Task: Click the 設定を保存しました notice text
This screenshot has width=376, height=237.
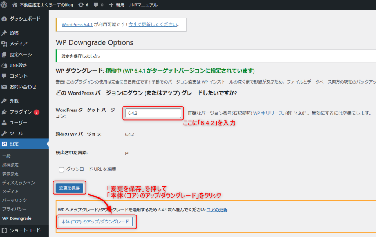Action: click(81, 56)
